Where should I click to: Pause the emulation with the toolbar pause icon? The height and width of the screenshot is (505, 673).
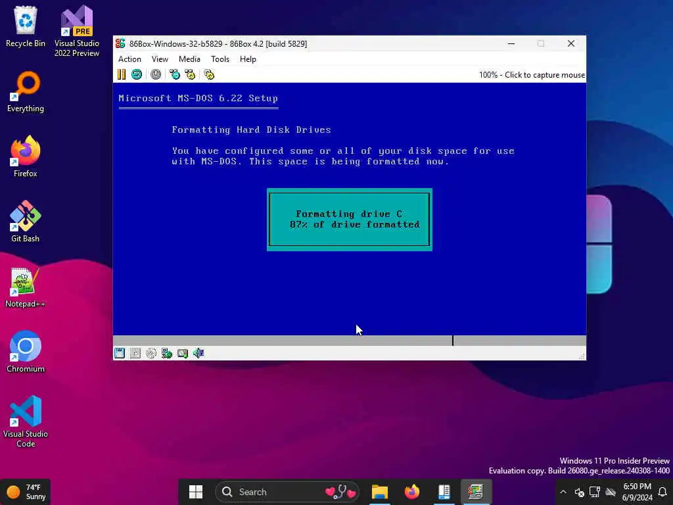pos(122,74)
